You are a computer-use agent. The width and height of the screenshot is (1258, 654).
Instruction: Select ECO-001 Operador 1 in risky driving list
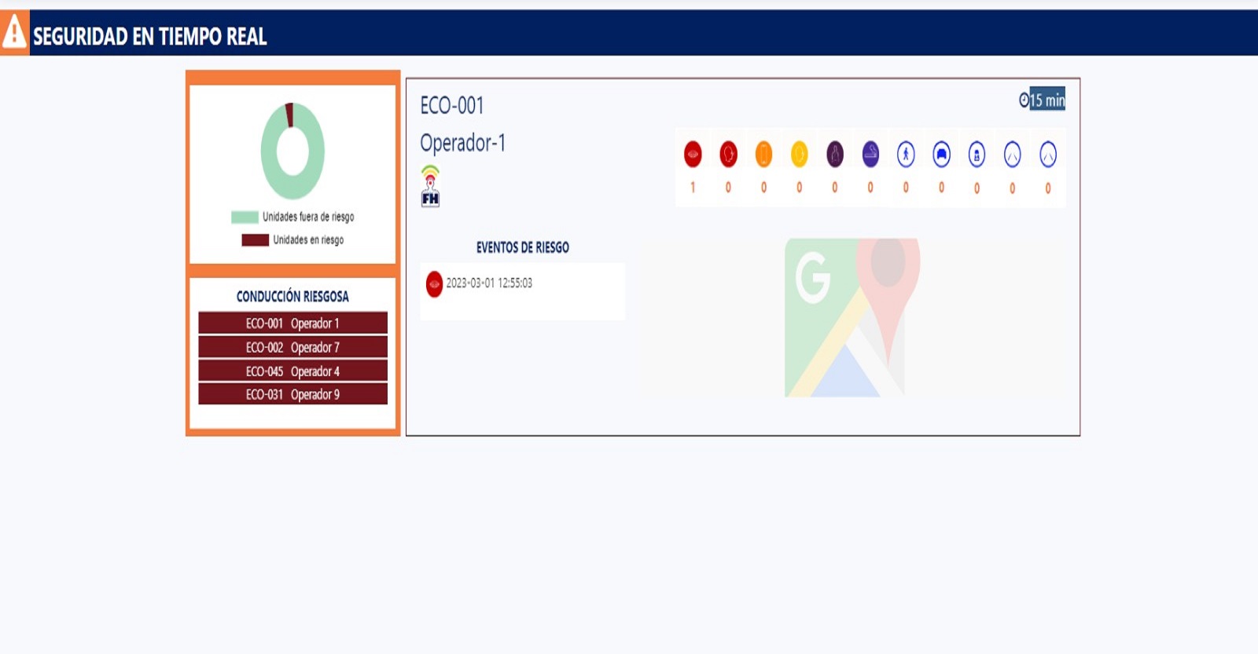(292, 323)
